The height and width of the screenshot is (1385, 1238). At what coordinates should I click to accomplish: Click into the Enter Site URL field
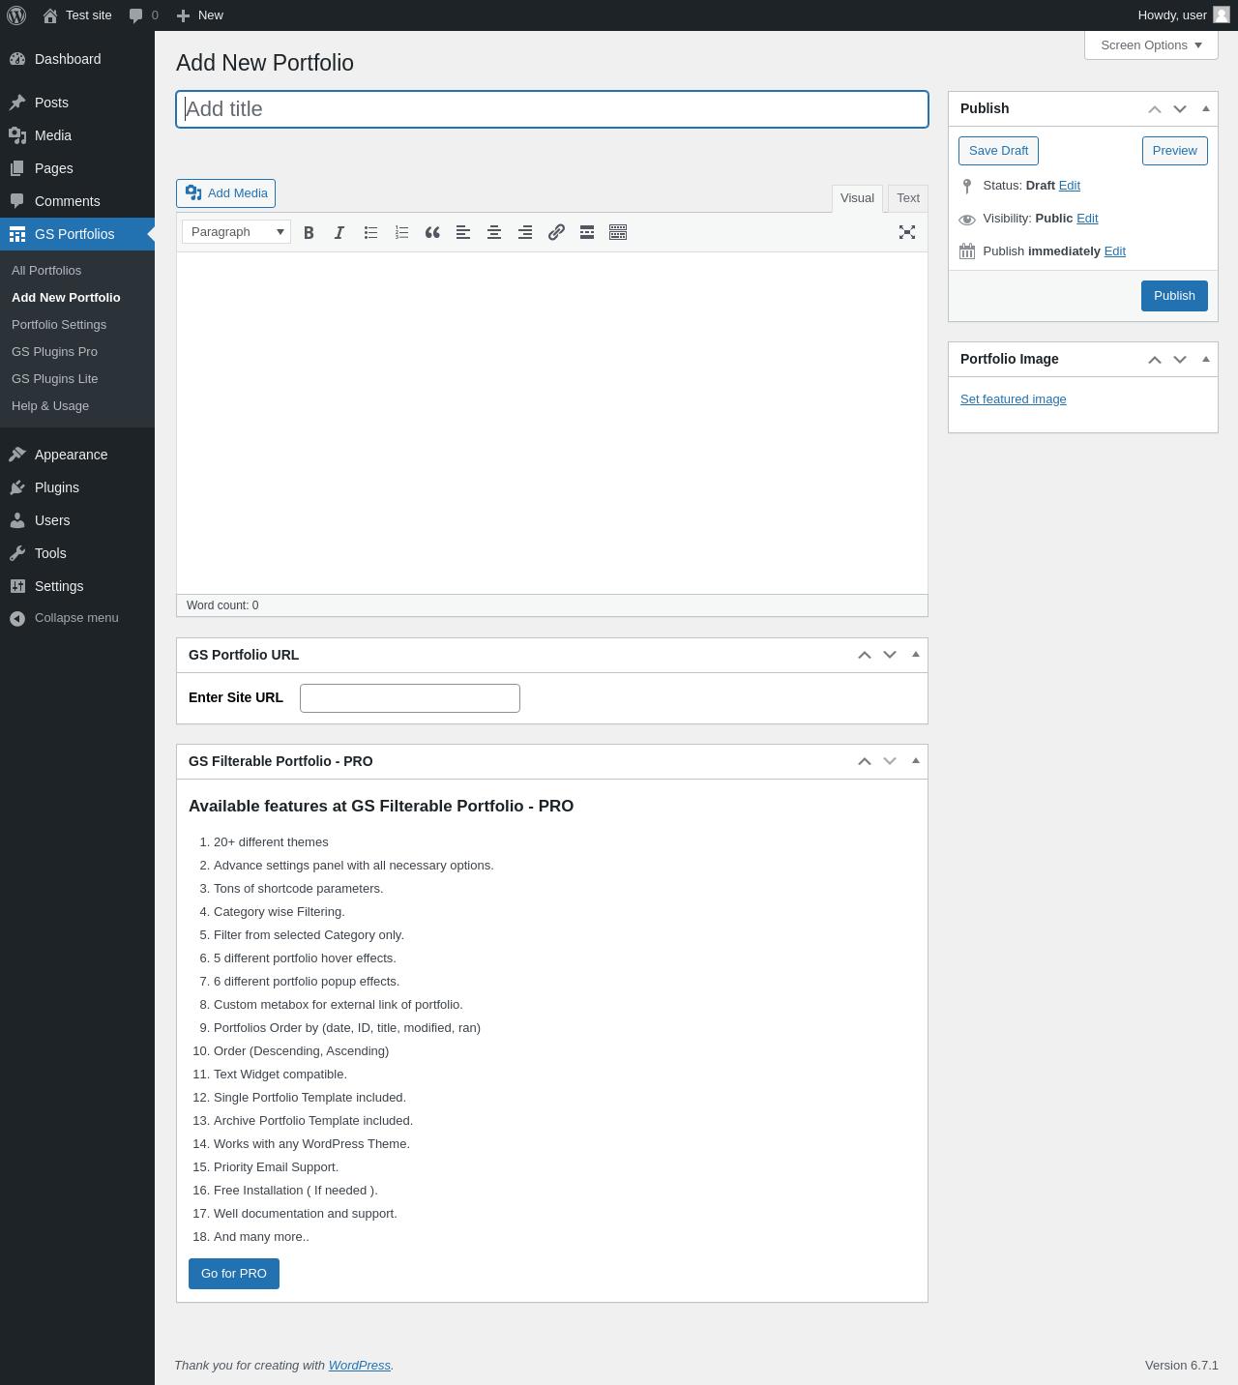410,698
